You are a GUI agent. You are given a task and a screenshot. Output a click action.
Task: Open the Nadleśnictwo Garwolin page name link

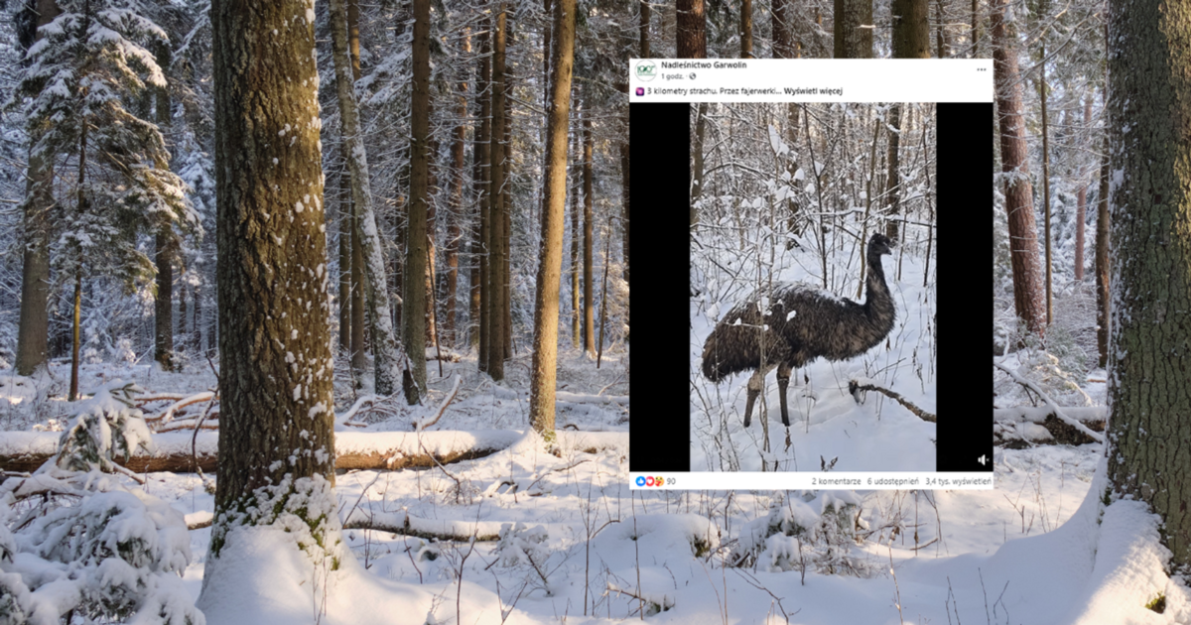[703, 64]
